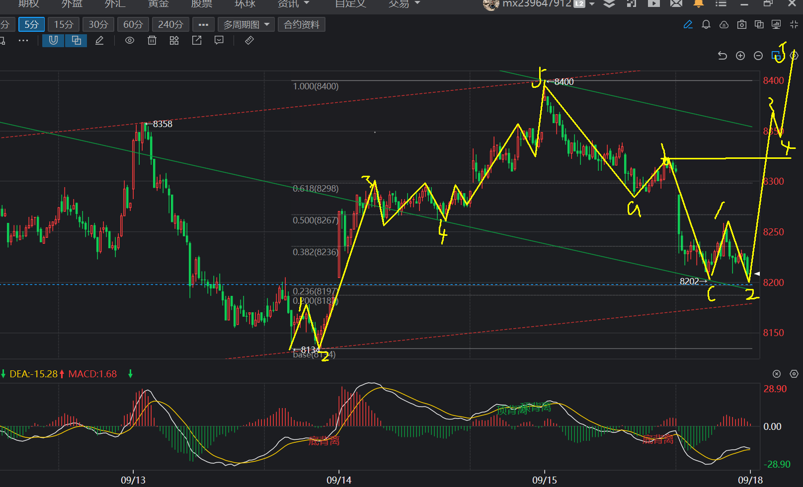Open the price alert bell icon
Image resolution: width=803 pixels, height=487 pixels.
(706, 24)
